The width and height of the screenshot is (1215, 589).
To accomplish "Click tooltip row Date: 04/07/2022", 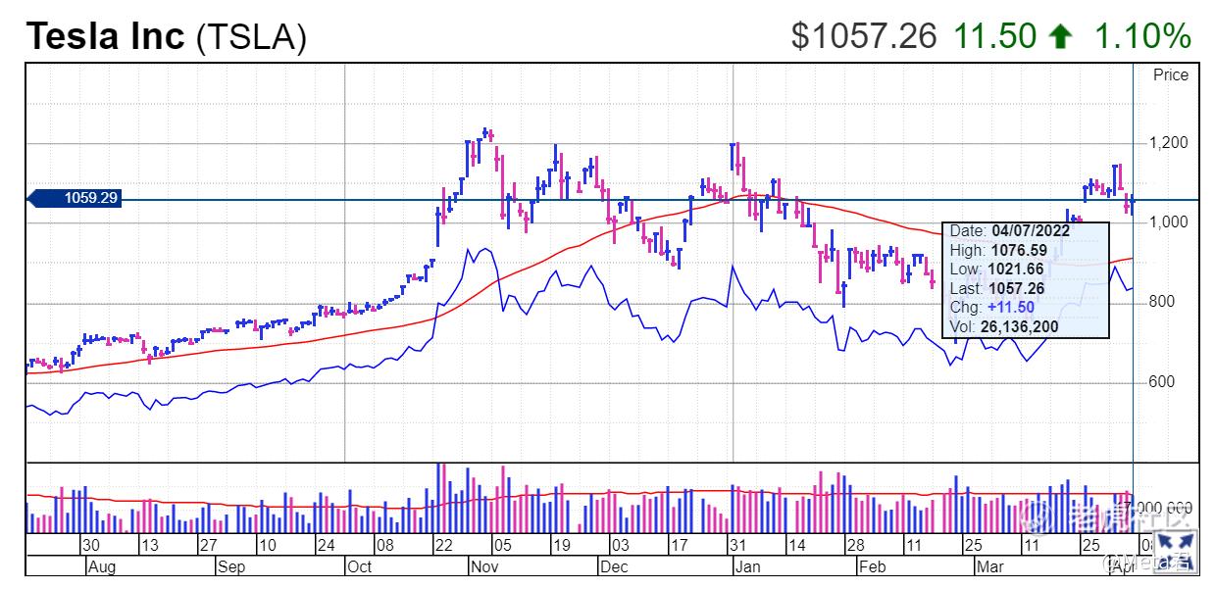I will (1010, 231).
